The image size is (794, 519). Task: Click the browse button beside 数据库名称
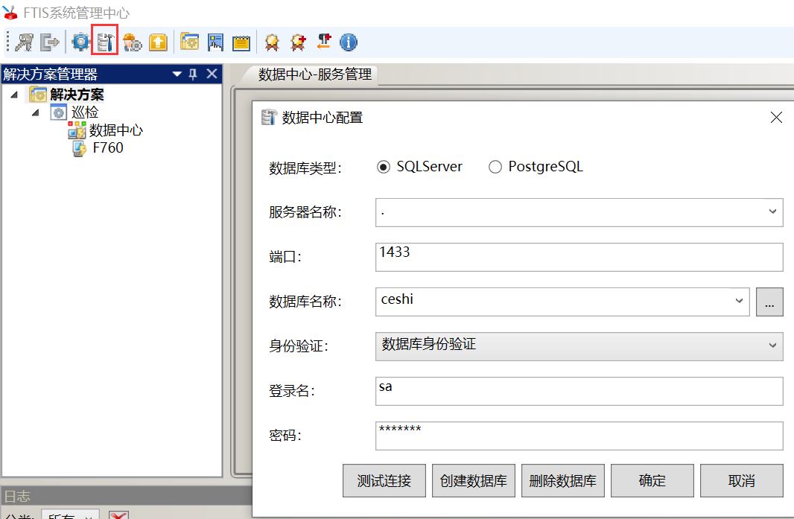pos(769,302)
